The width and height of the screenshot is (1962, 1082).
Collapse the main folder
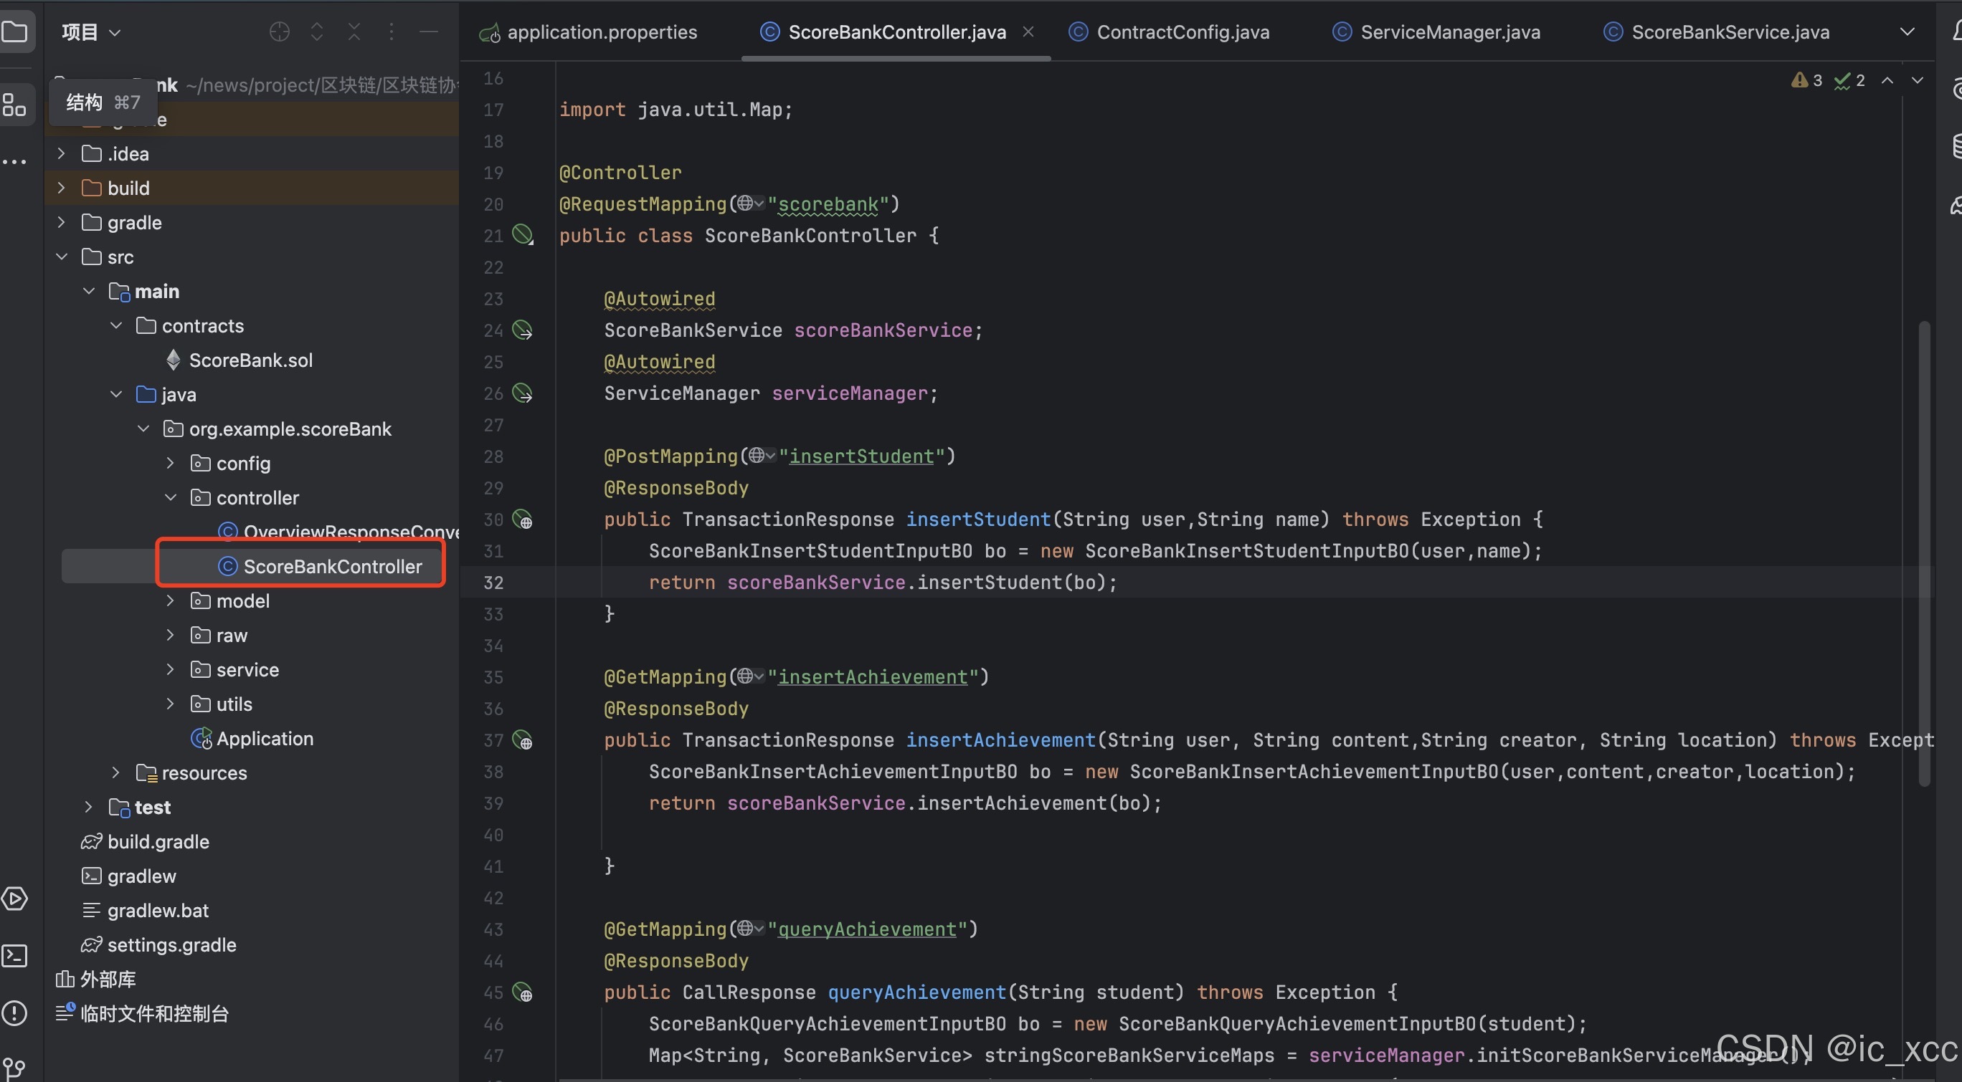(89, 292)
